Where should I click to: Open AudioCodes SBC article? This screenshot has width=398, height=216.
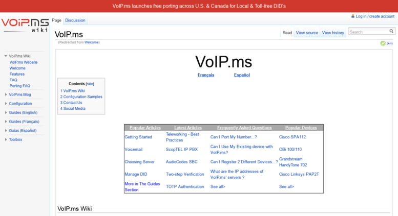[x=182, y=162]
